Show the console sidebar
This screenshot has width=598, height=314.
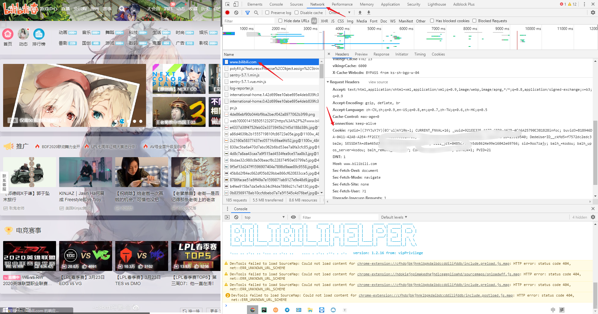click(x=227, y=217)
